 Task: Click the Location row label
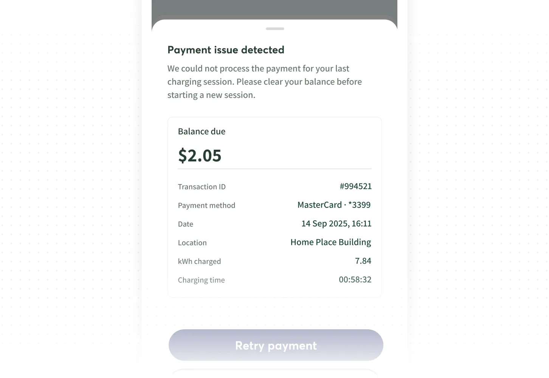pyautogui.click(x=192, y=243)
